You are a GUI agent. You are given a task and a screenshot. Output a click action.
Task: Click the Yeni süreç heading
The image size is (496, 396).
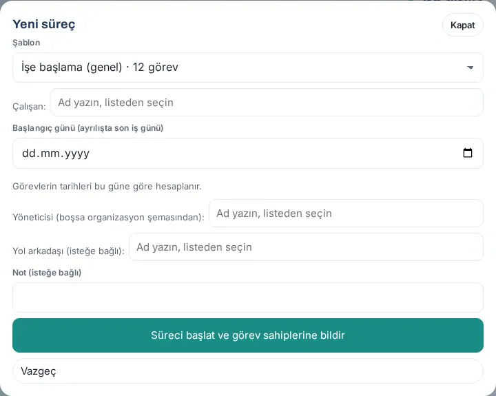[44, 24]
